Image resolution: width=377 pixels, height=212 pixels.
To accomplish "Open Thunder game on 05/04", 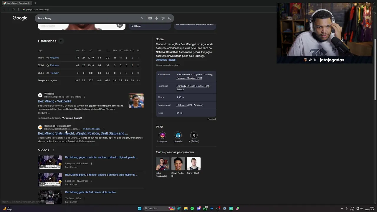I will [x=54, y=73].
